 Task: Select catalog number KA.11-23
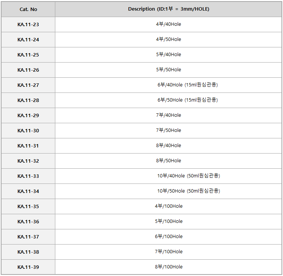click(x=28, y=25)
